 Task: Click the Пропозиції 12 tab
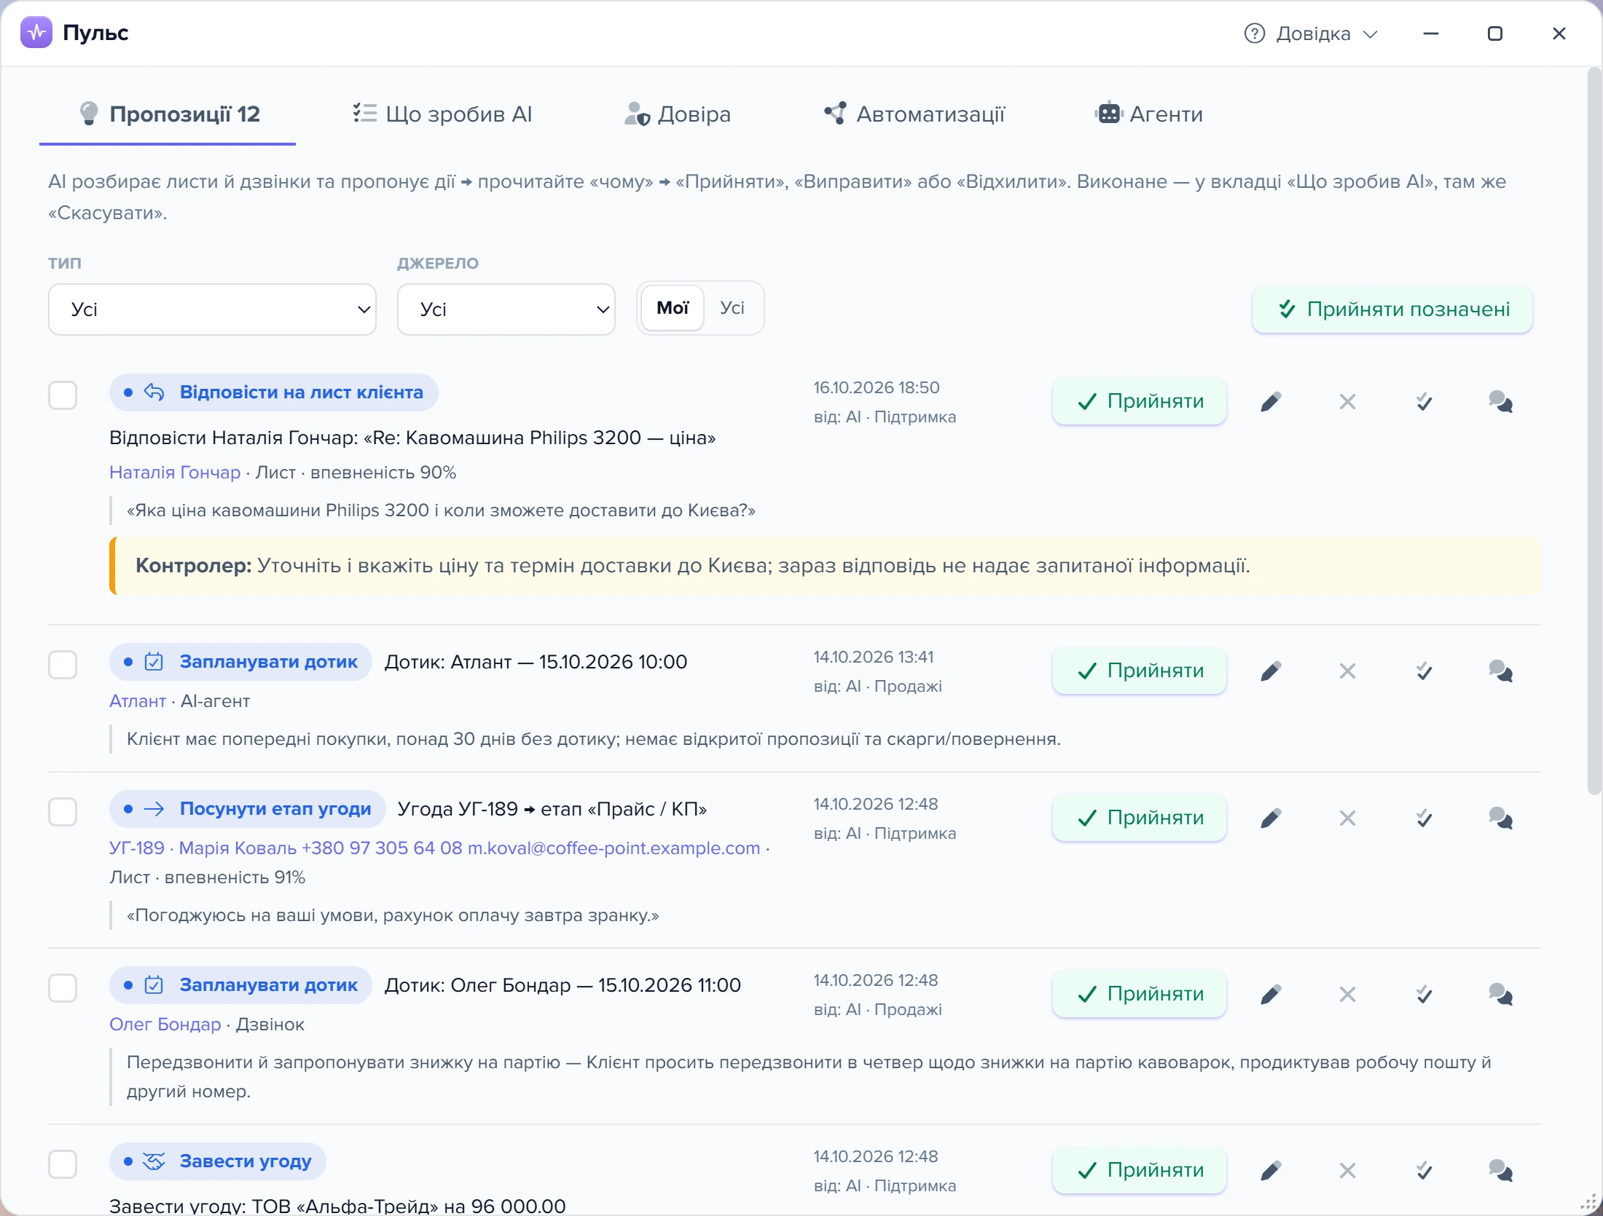pos(168,114)
